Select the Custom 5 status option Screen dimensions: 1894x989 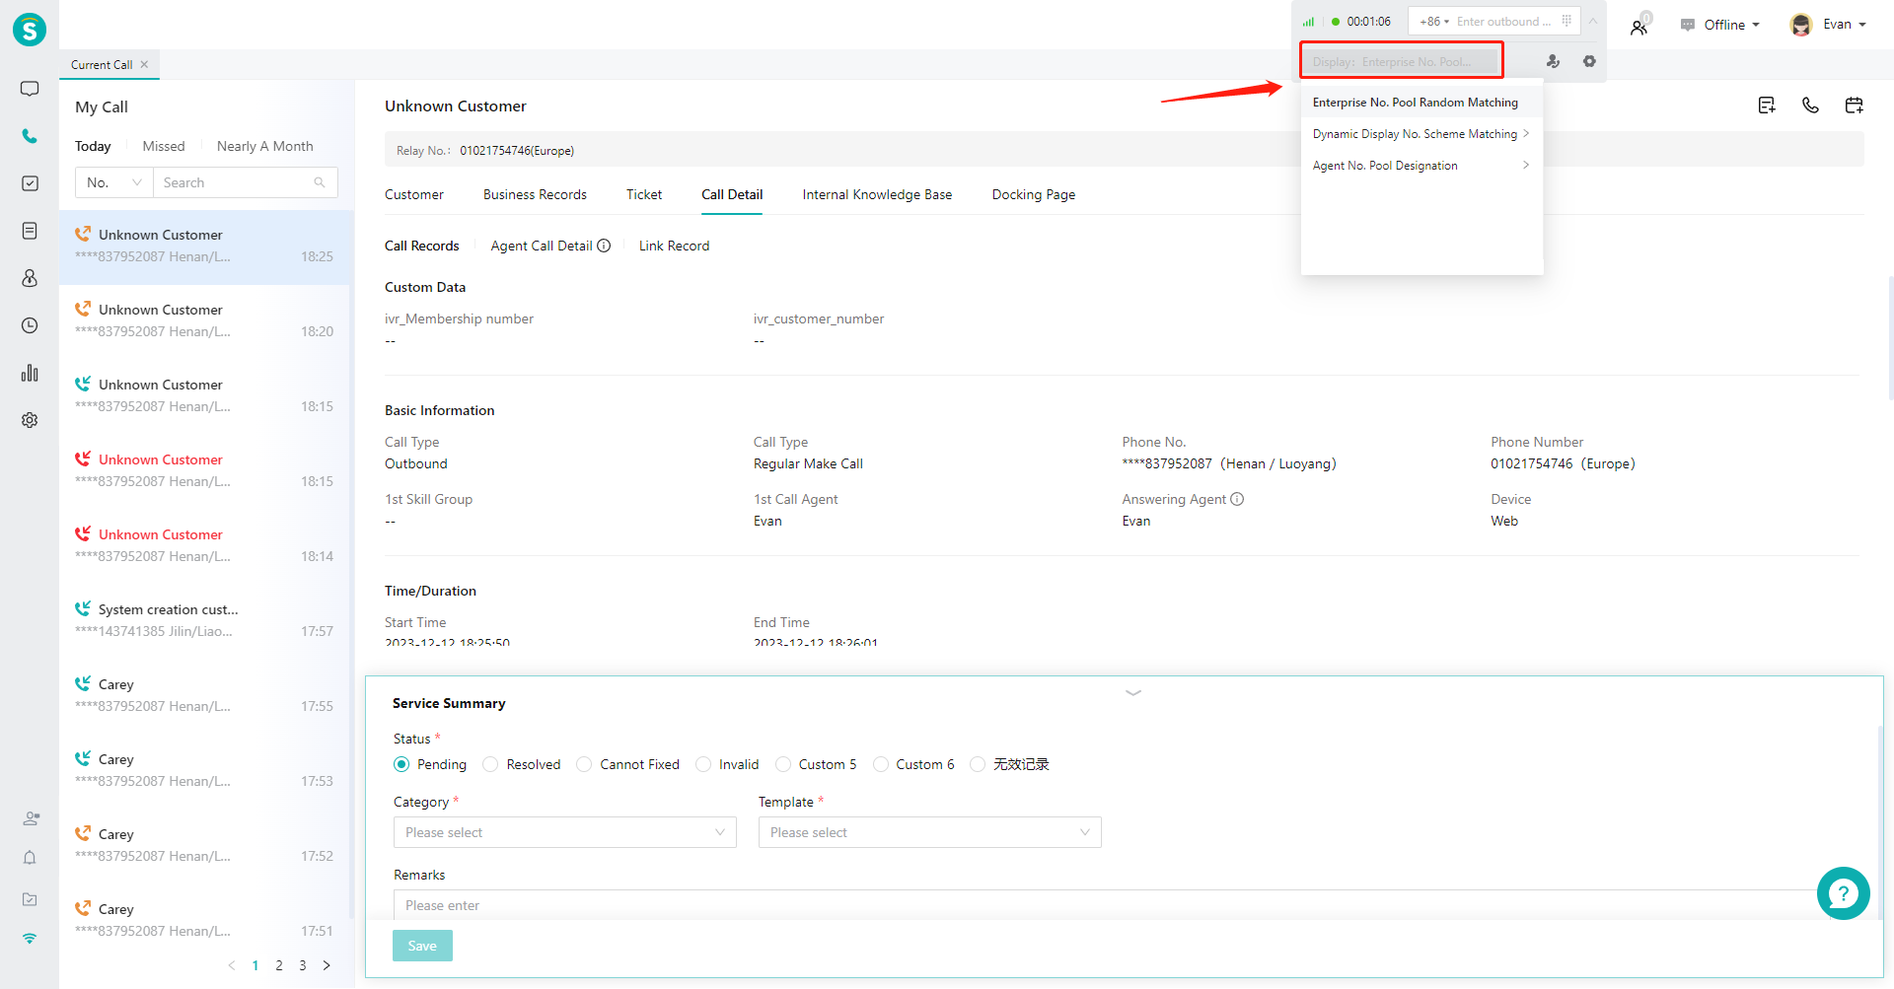pyautogui.click(x=783, y=764)
